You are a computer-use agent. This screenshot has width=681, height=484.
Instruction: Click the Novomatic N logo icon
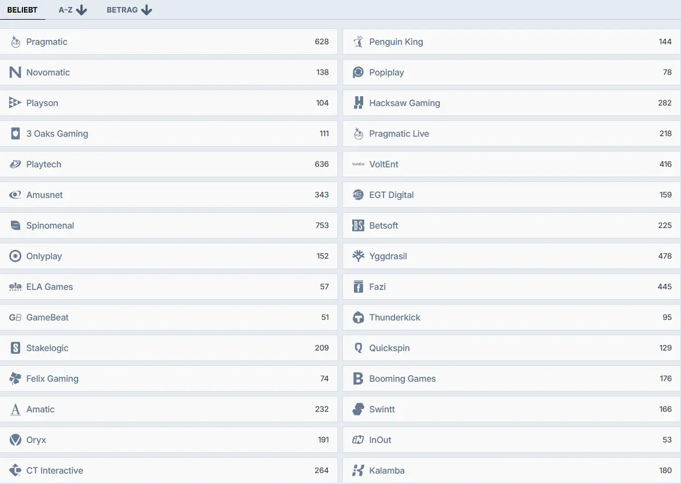pyautogui.click(x=15, y=72)
